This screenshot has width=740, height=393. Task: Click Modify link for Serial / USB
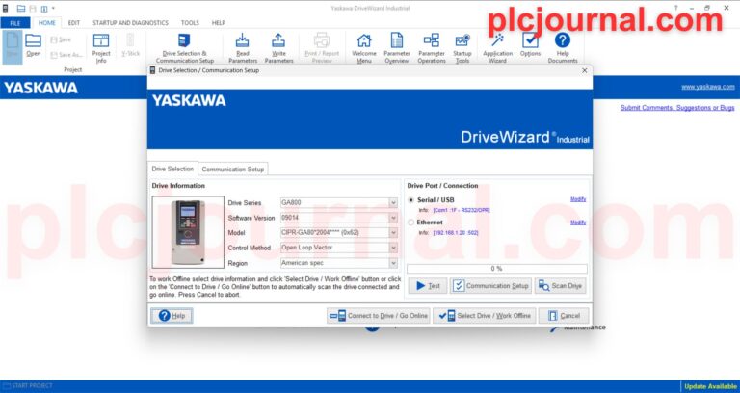578,199
